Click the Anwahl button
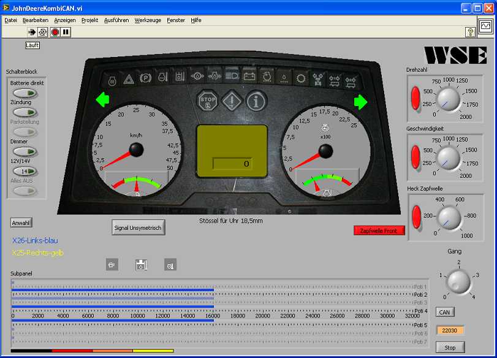The width and height of the screenshot is (497, 358). (x=21, y=223)
